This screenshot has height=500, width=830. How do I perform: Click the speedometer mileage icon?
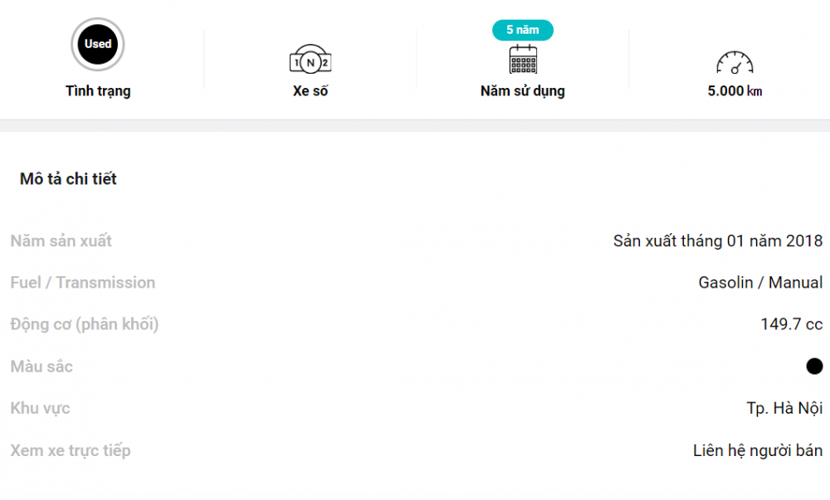(x=735, y=62)
